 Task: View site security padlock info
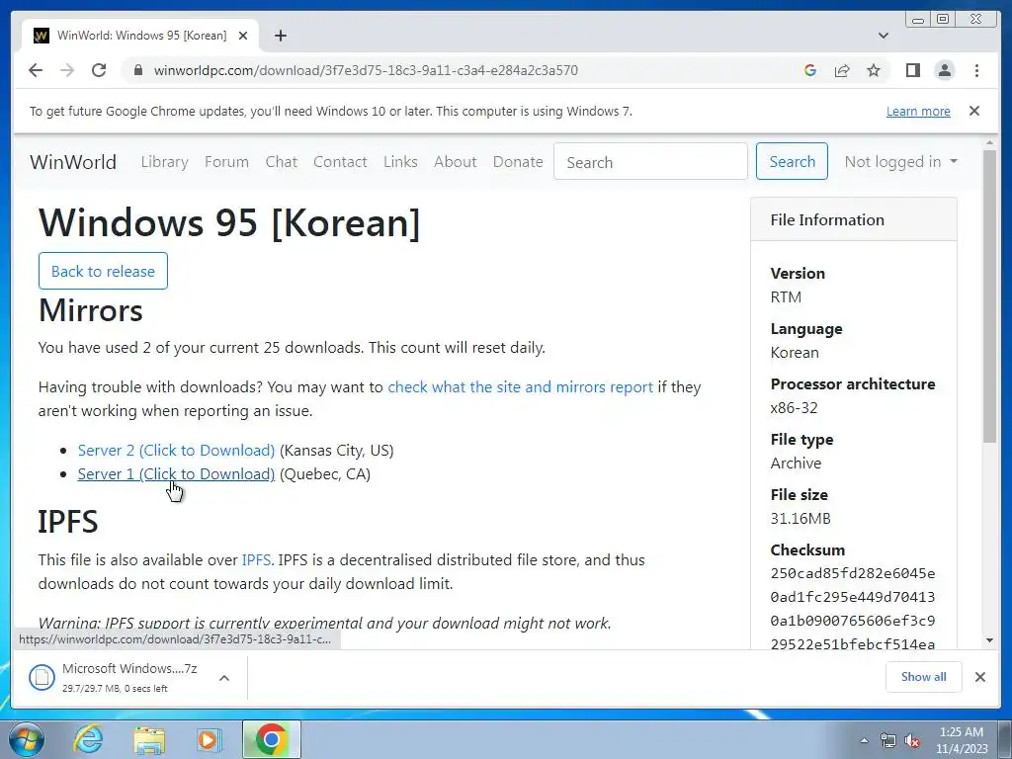137,70
